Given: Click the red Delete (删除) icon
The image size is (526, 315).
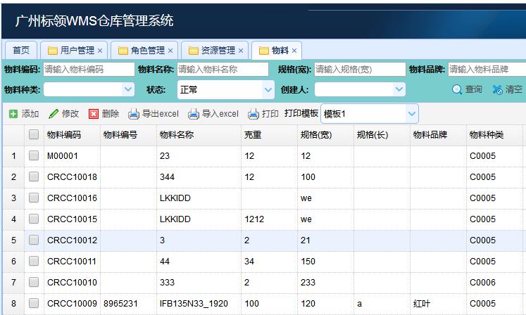Looking at the screenshot, I should point(94,114).
